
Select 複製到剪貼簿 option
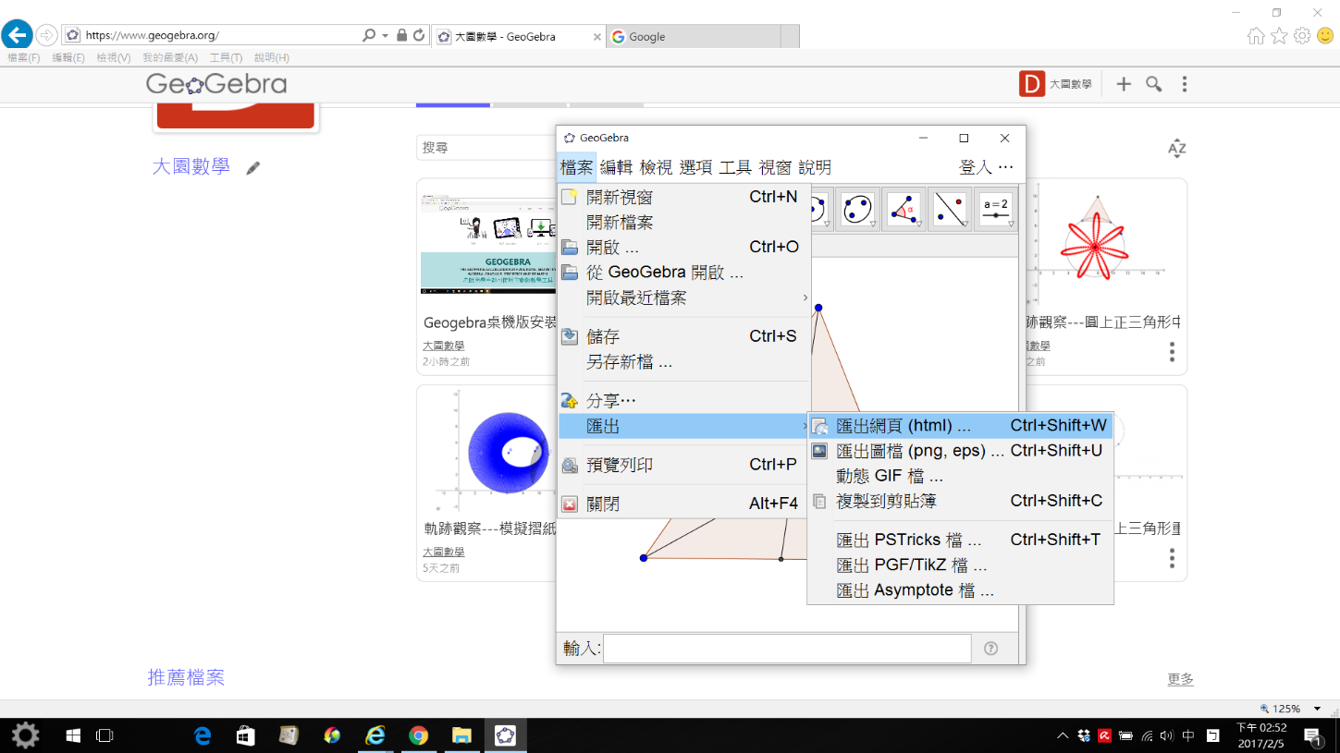[x=960, y=501]
